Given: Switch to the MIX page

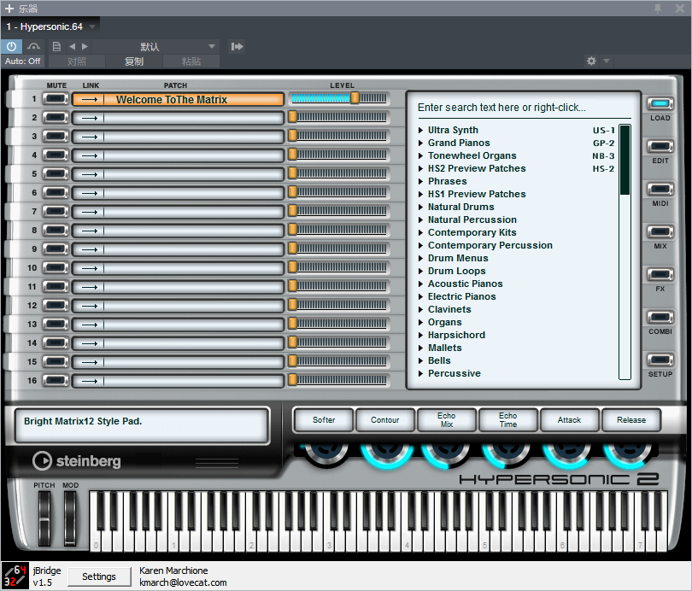Looking at the screenshot, I should coord(660,232).
